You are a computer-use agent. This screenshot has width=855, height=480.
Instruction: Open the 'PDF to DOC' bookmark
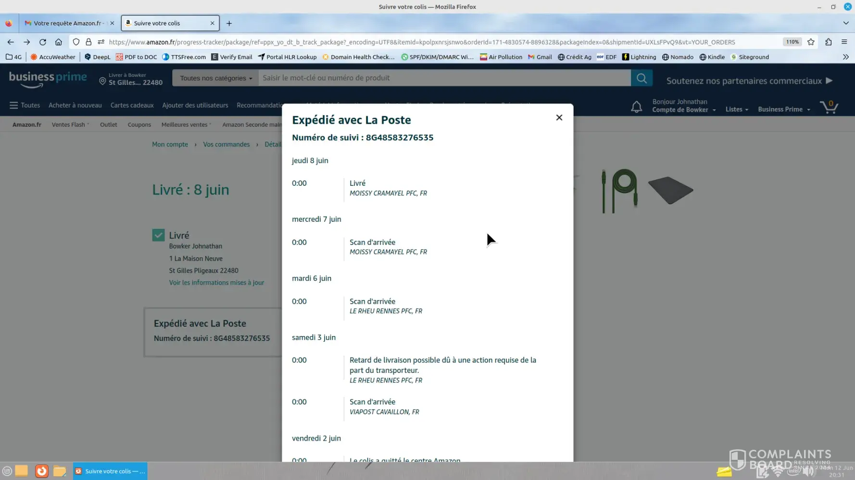[x=137, y=57]
